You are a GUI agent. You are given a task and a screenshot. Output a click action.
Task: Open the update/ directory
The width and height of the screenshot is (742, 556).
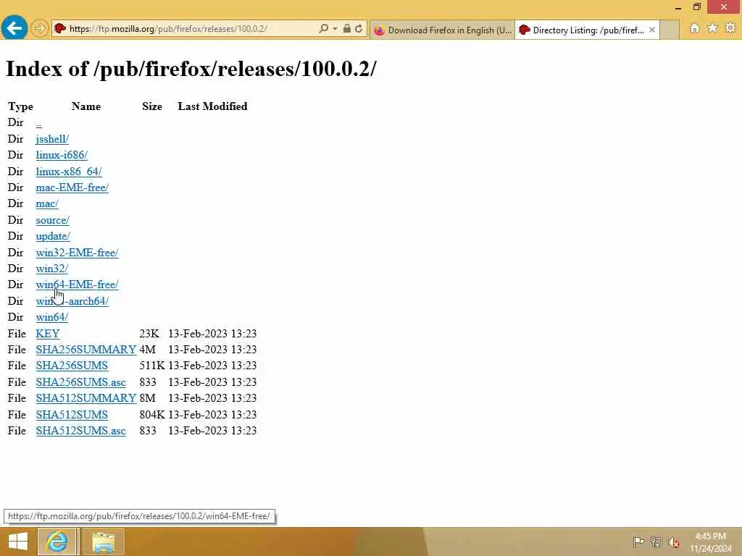(x=53, y=236)
